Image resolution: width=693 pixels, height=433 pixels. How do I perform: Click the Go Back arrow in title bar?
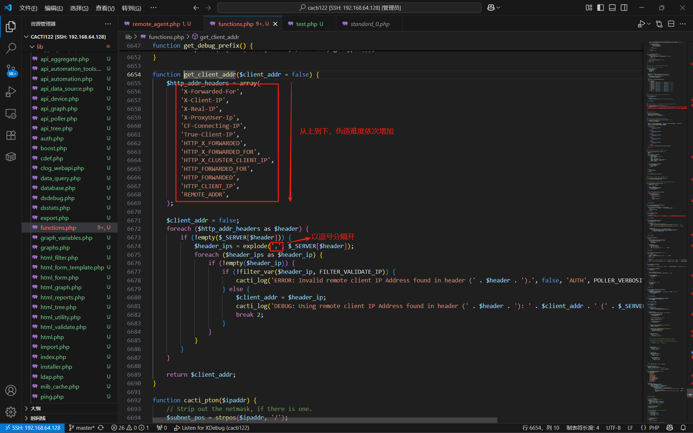[196, 8]
